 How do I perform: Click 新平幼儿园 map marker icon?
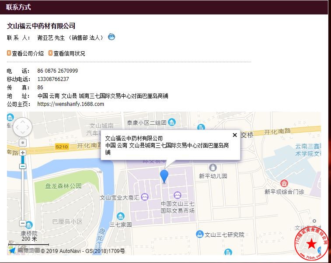tap(213, 167)
